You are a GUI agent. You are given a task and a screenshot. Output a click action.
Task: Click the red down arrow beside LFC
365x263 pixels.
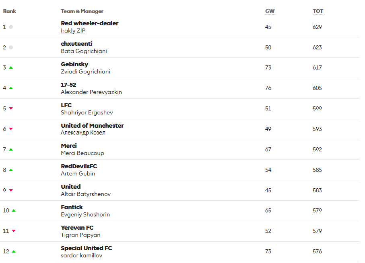(11, 108)
